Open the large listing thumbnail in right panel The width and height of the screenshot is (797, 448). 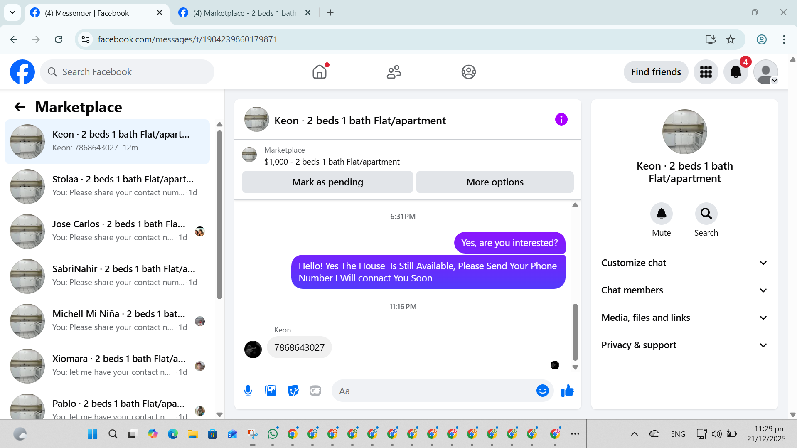(x=684, y=132)
